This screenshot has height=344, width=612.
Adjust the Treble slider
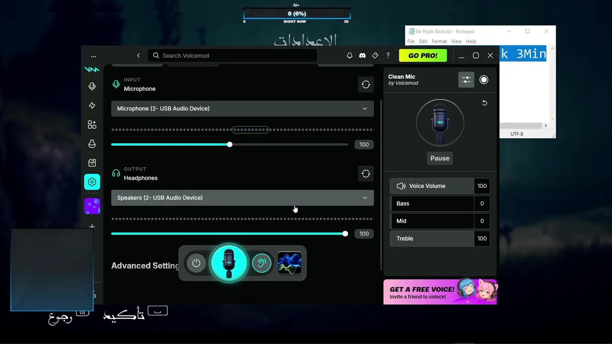432,238
